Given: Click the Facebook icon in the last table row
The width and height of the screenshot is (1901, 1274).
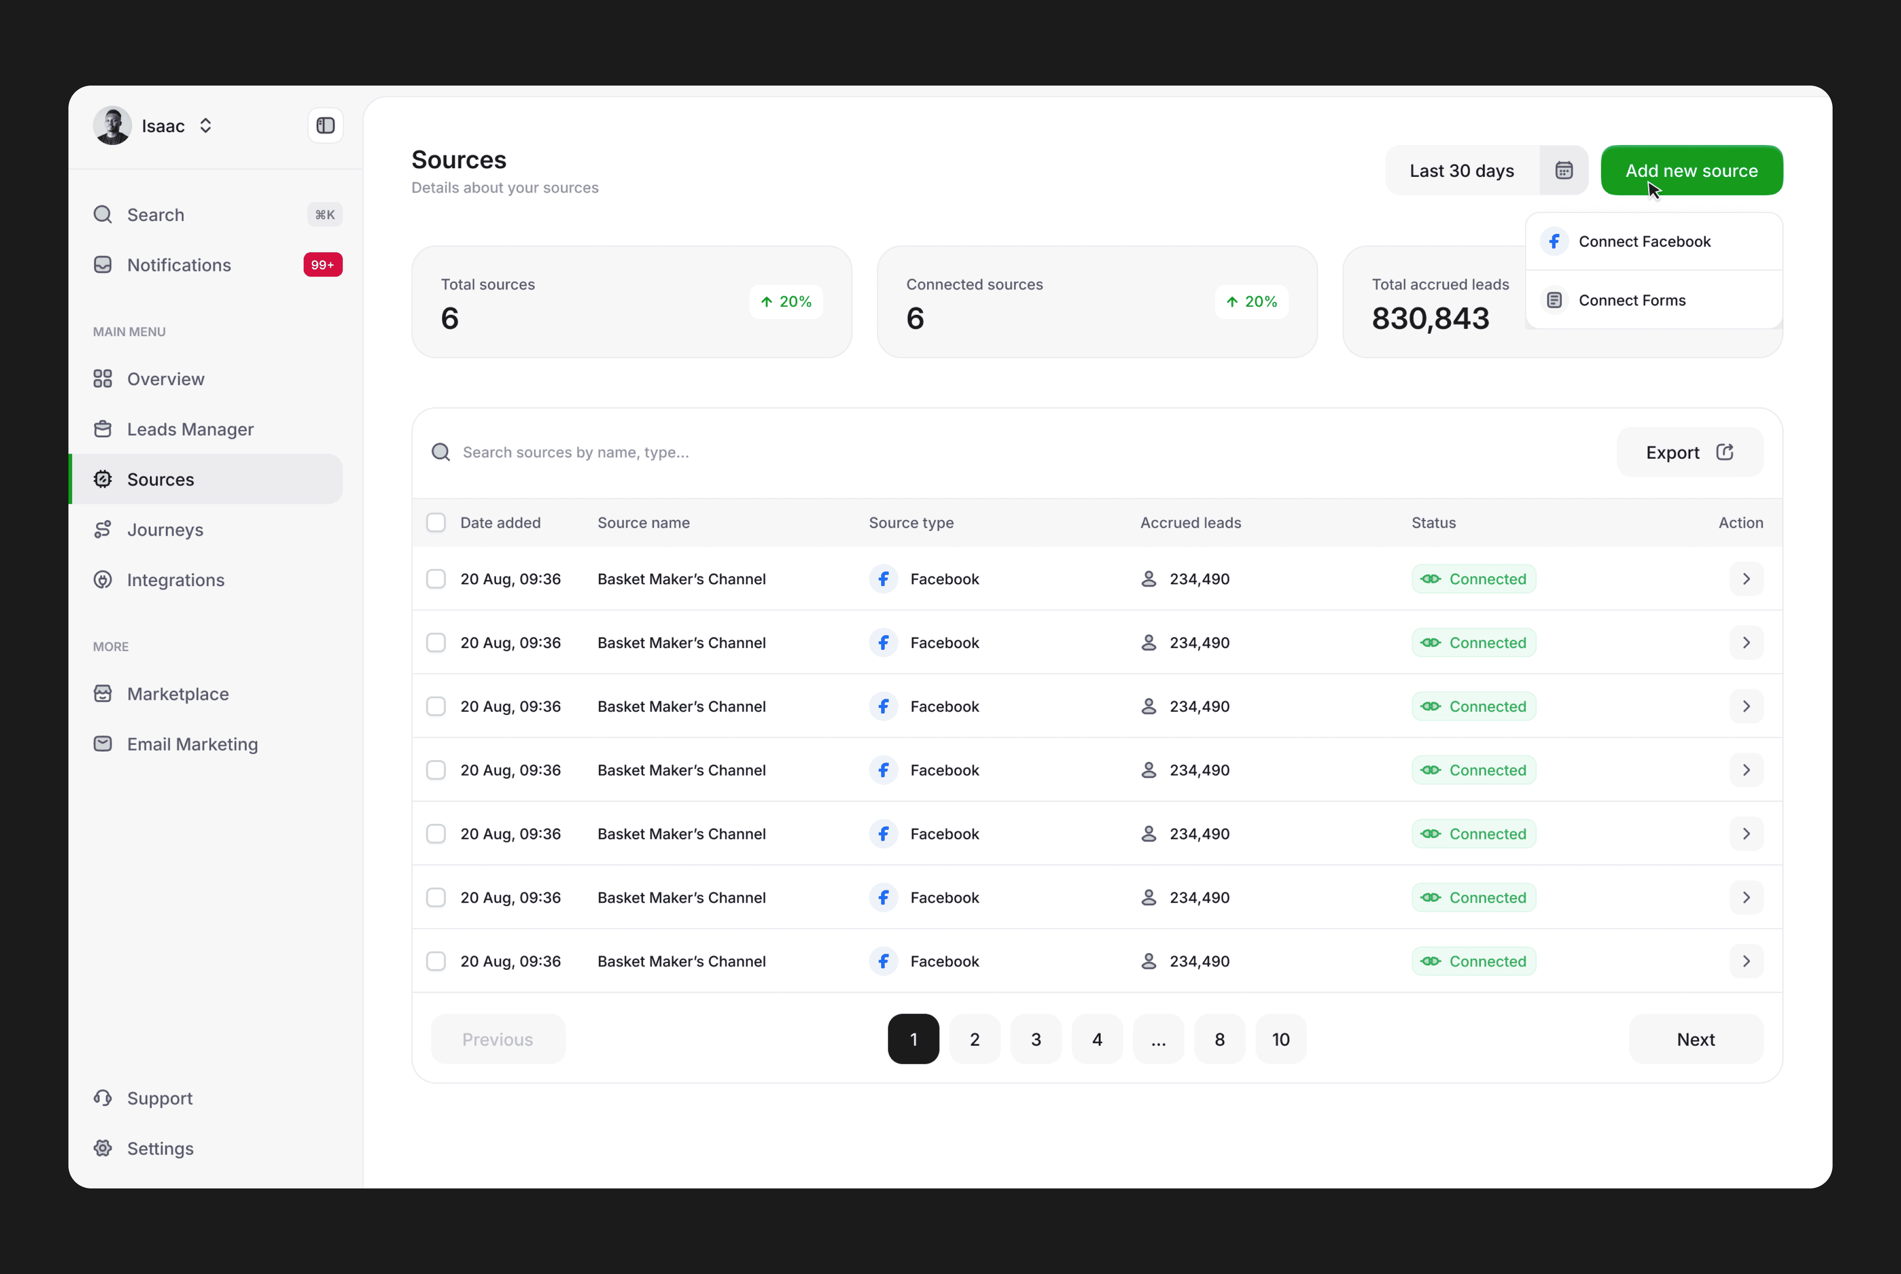Looking at the screenshot, I should click(883, 961).
